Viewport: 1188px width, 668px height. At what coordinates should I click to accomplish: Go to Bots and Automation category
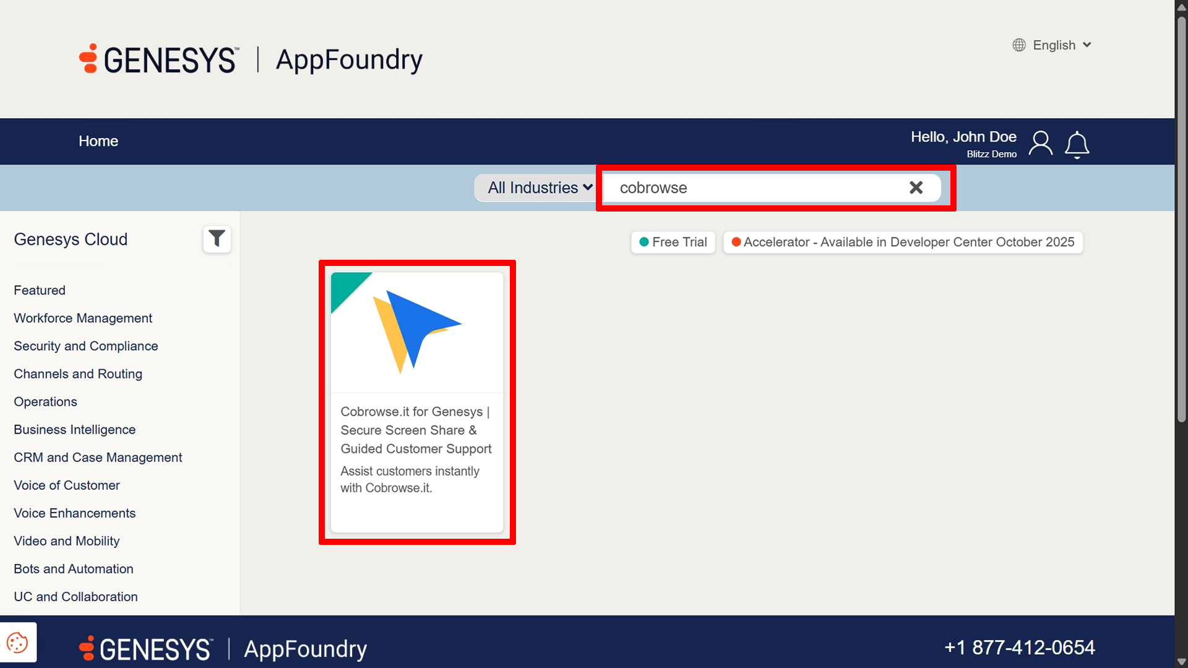click(74, 568)
